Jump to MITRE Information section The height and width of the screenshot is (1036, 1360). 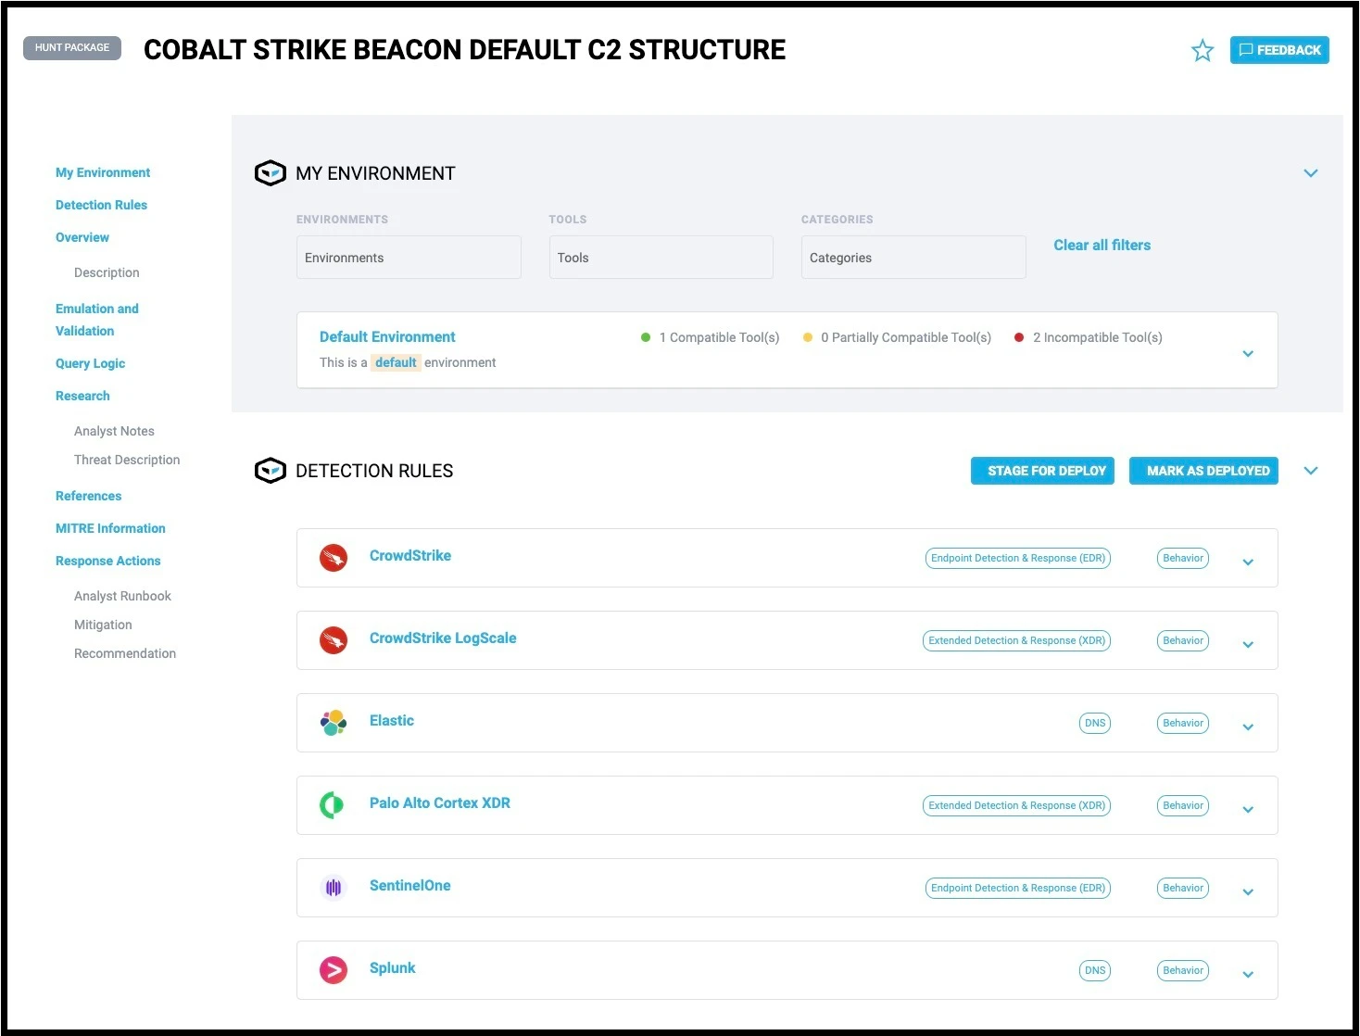point(110,528)
